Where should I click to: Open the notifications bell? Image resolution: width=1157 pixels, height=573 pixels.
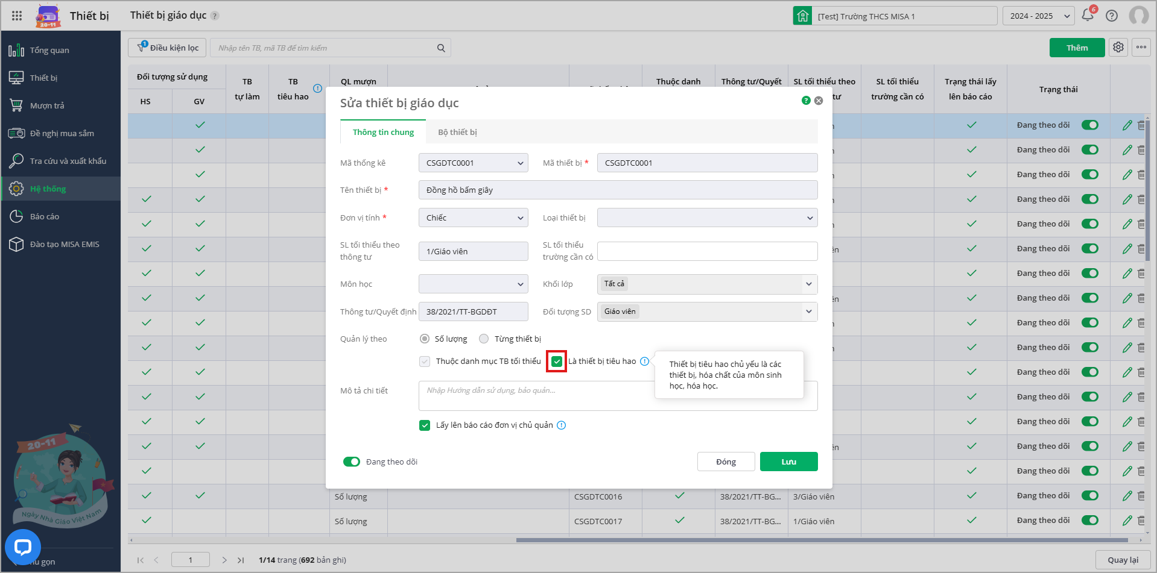(1087, 16)
